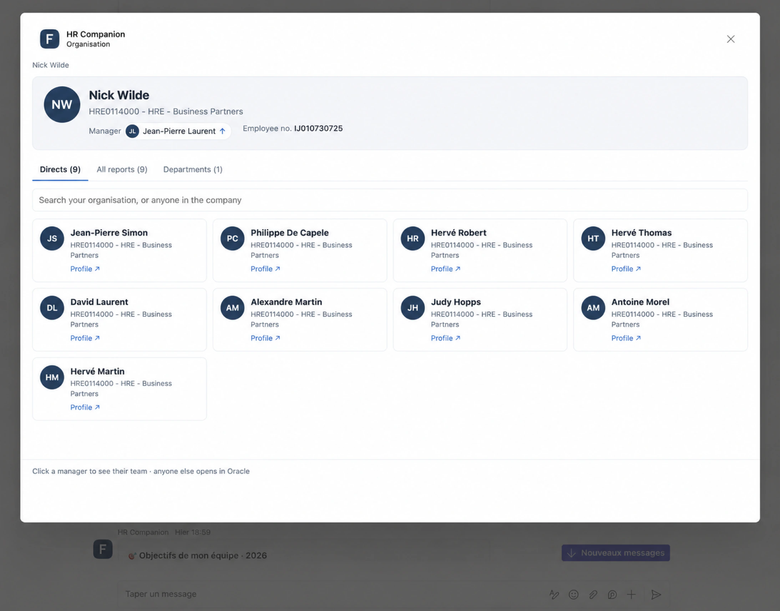This screenshot has height=611, width=780.
Task: Click the HM avatar for Hervé Martin
Action: pyautogui.click(x=52, y=377)
